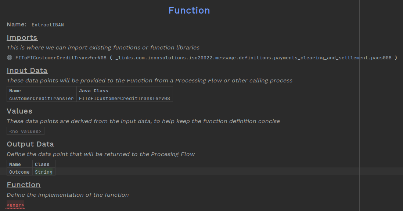Click the Name column header in Input Data
The width and height of the screenshot is (403, 211).
pos(15,90)
